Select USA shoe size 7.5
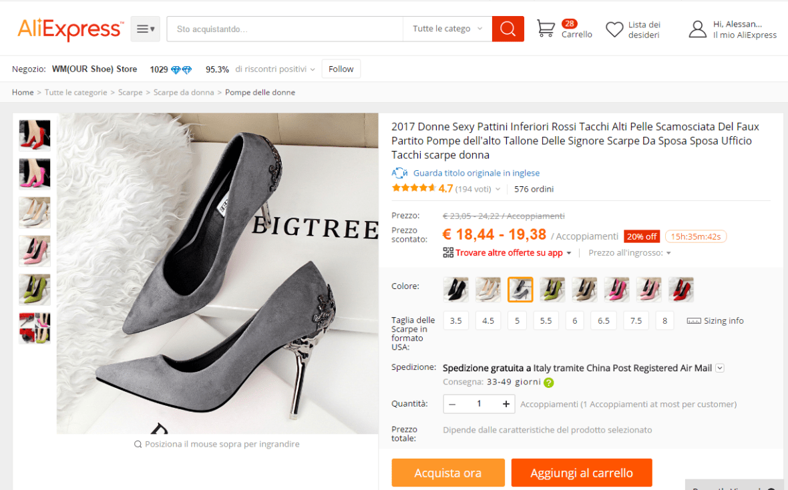 pos(636,320)
